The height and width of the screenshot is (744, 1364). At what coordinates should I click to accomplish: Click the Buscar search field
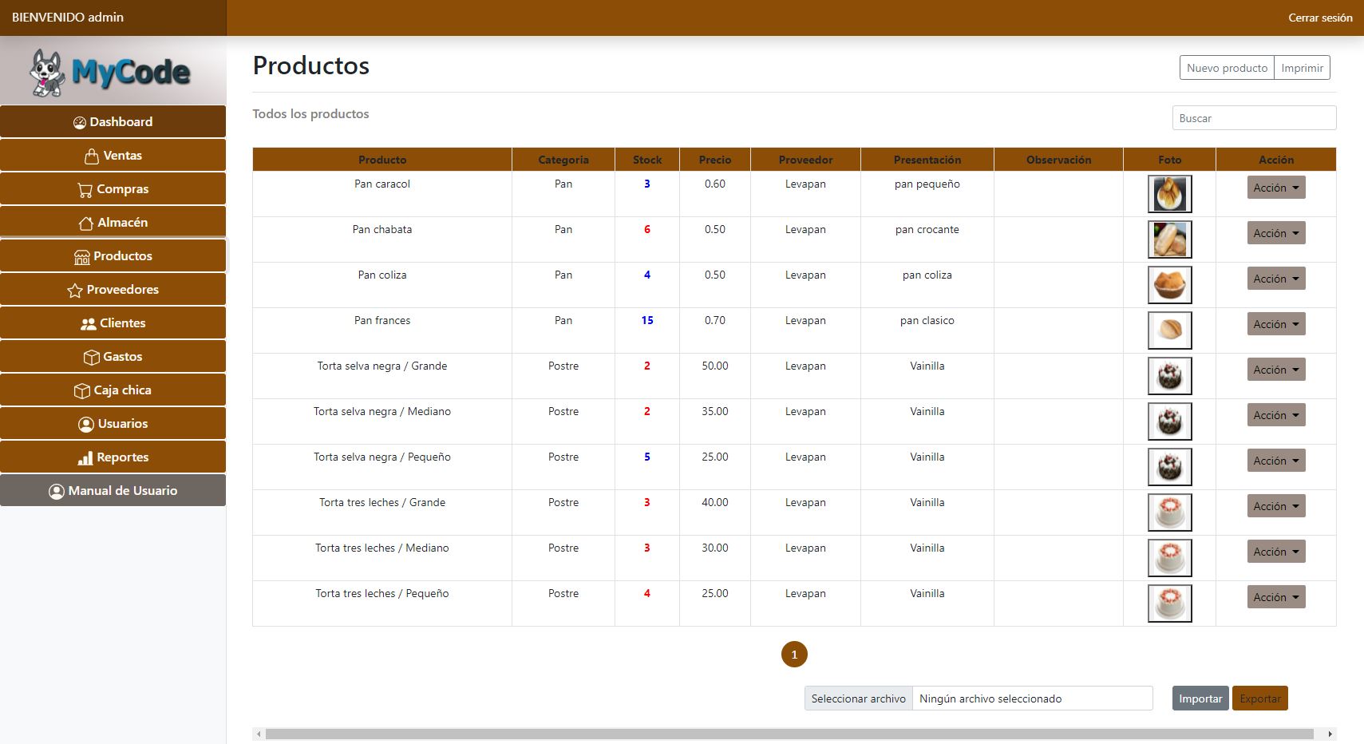(x=1253, y=118)
